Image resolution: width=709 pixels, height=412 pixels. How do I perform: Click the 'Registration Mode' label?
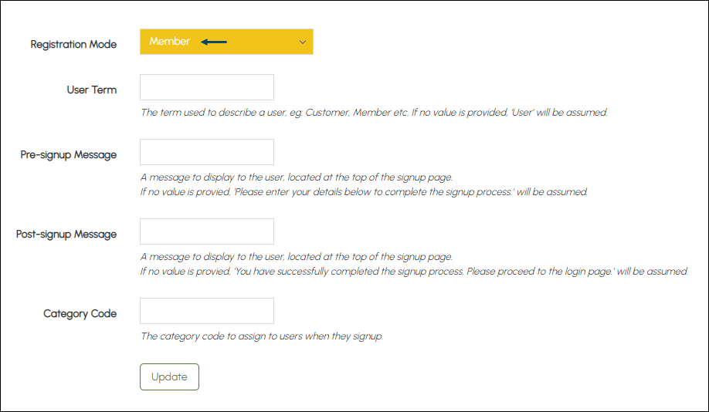coord(73,44)
